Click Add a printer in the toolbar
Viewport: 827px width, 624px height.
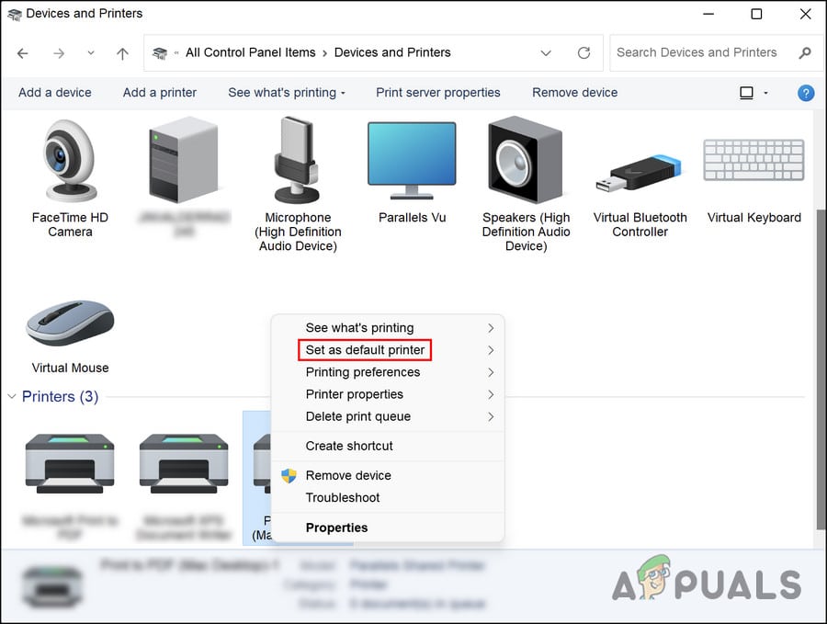[x=159, y=93]
